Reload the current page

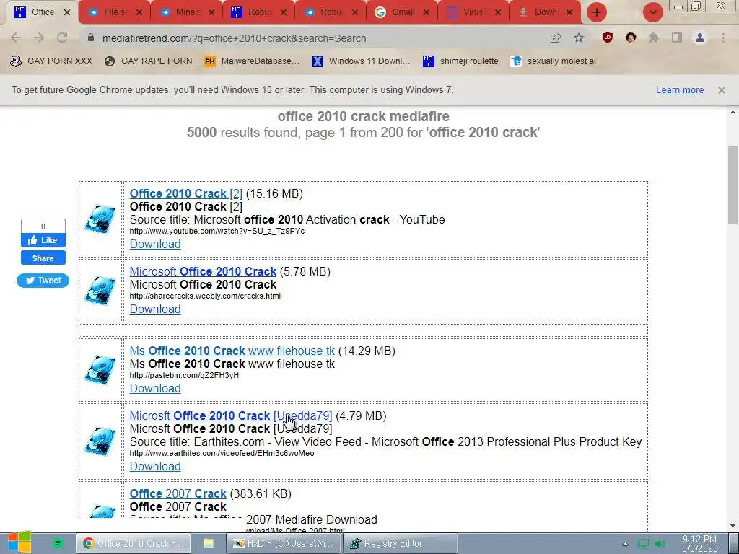(x=62, y=38)
